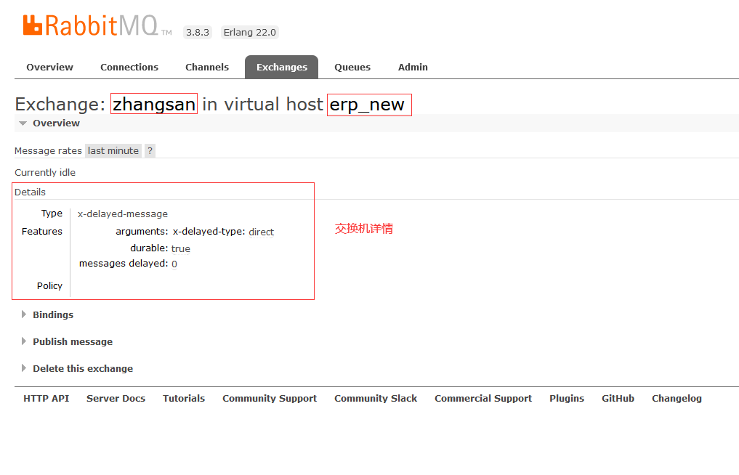Go to the Overview tab
Image resolution: width=739 pixels, height=475 pixels.
coord(49,67)
